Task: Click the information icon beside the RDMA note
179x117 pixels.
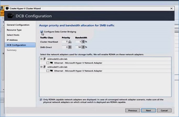Action: [x=41, y=99]
